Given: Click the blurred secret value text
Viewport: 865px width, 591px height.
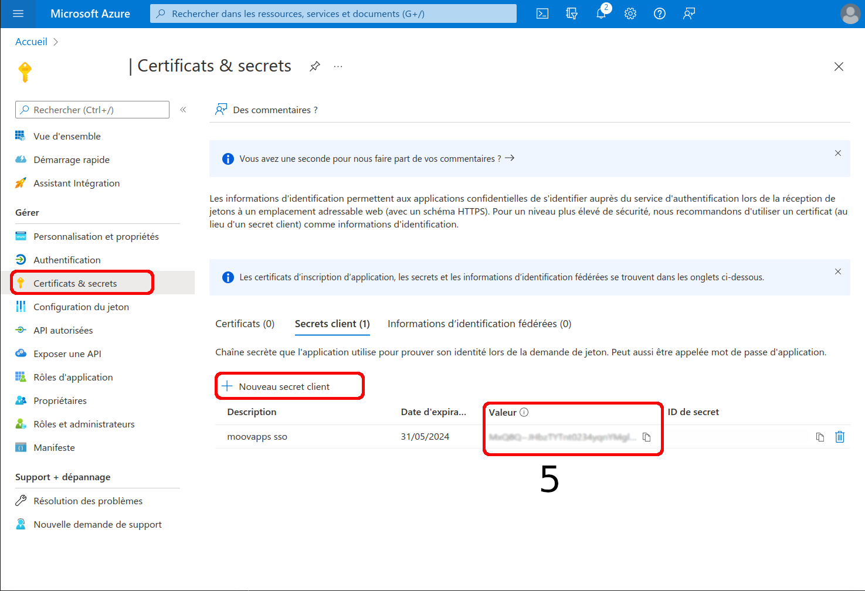Looking at the screenshot, I should (x=562, y=437).
